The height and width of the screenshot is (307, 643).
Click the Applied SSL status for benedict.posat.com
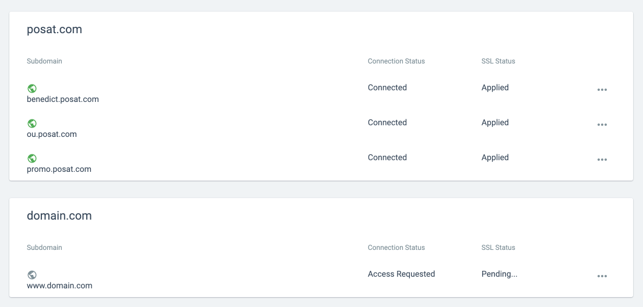(x=495, y=87)
